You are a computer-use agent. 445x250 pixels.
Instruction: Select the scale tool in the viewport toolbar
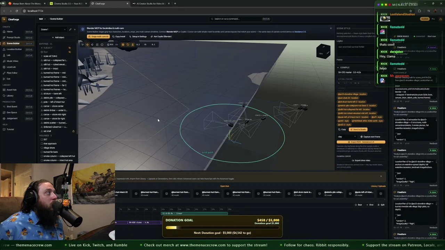click(x=97, y=44)
